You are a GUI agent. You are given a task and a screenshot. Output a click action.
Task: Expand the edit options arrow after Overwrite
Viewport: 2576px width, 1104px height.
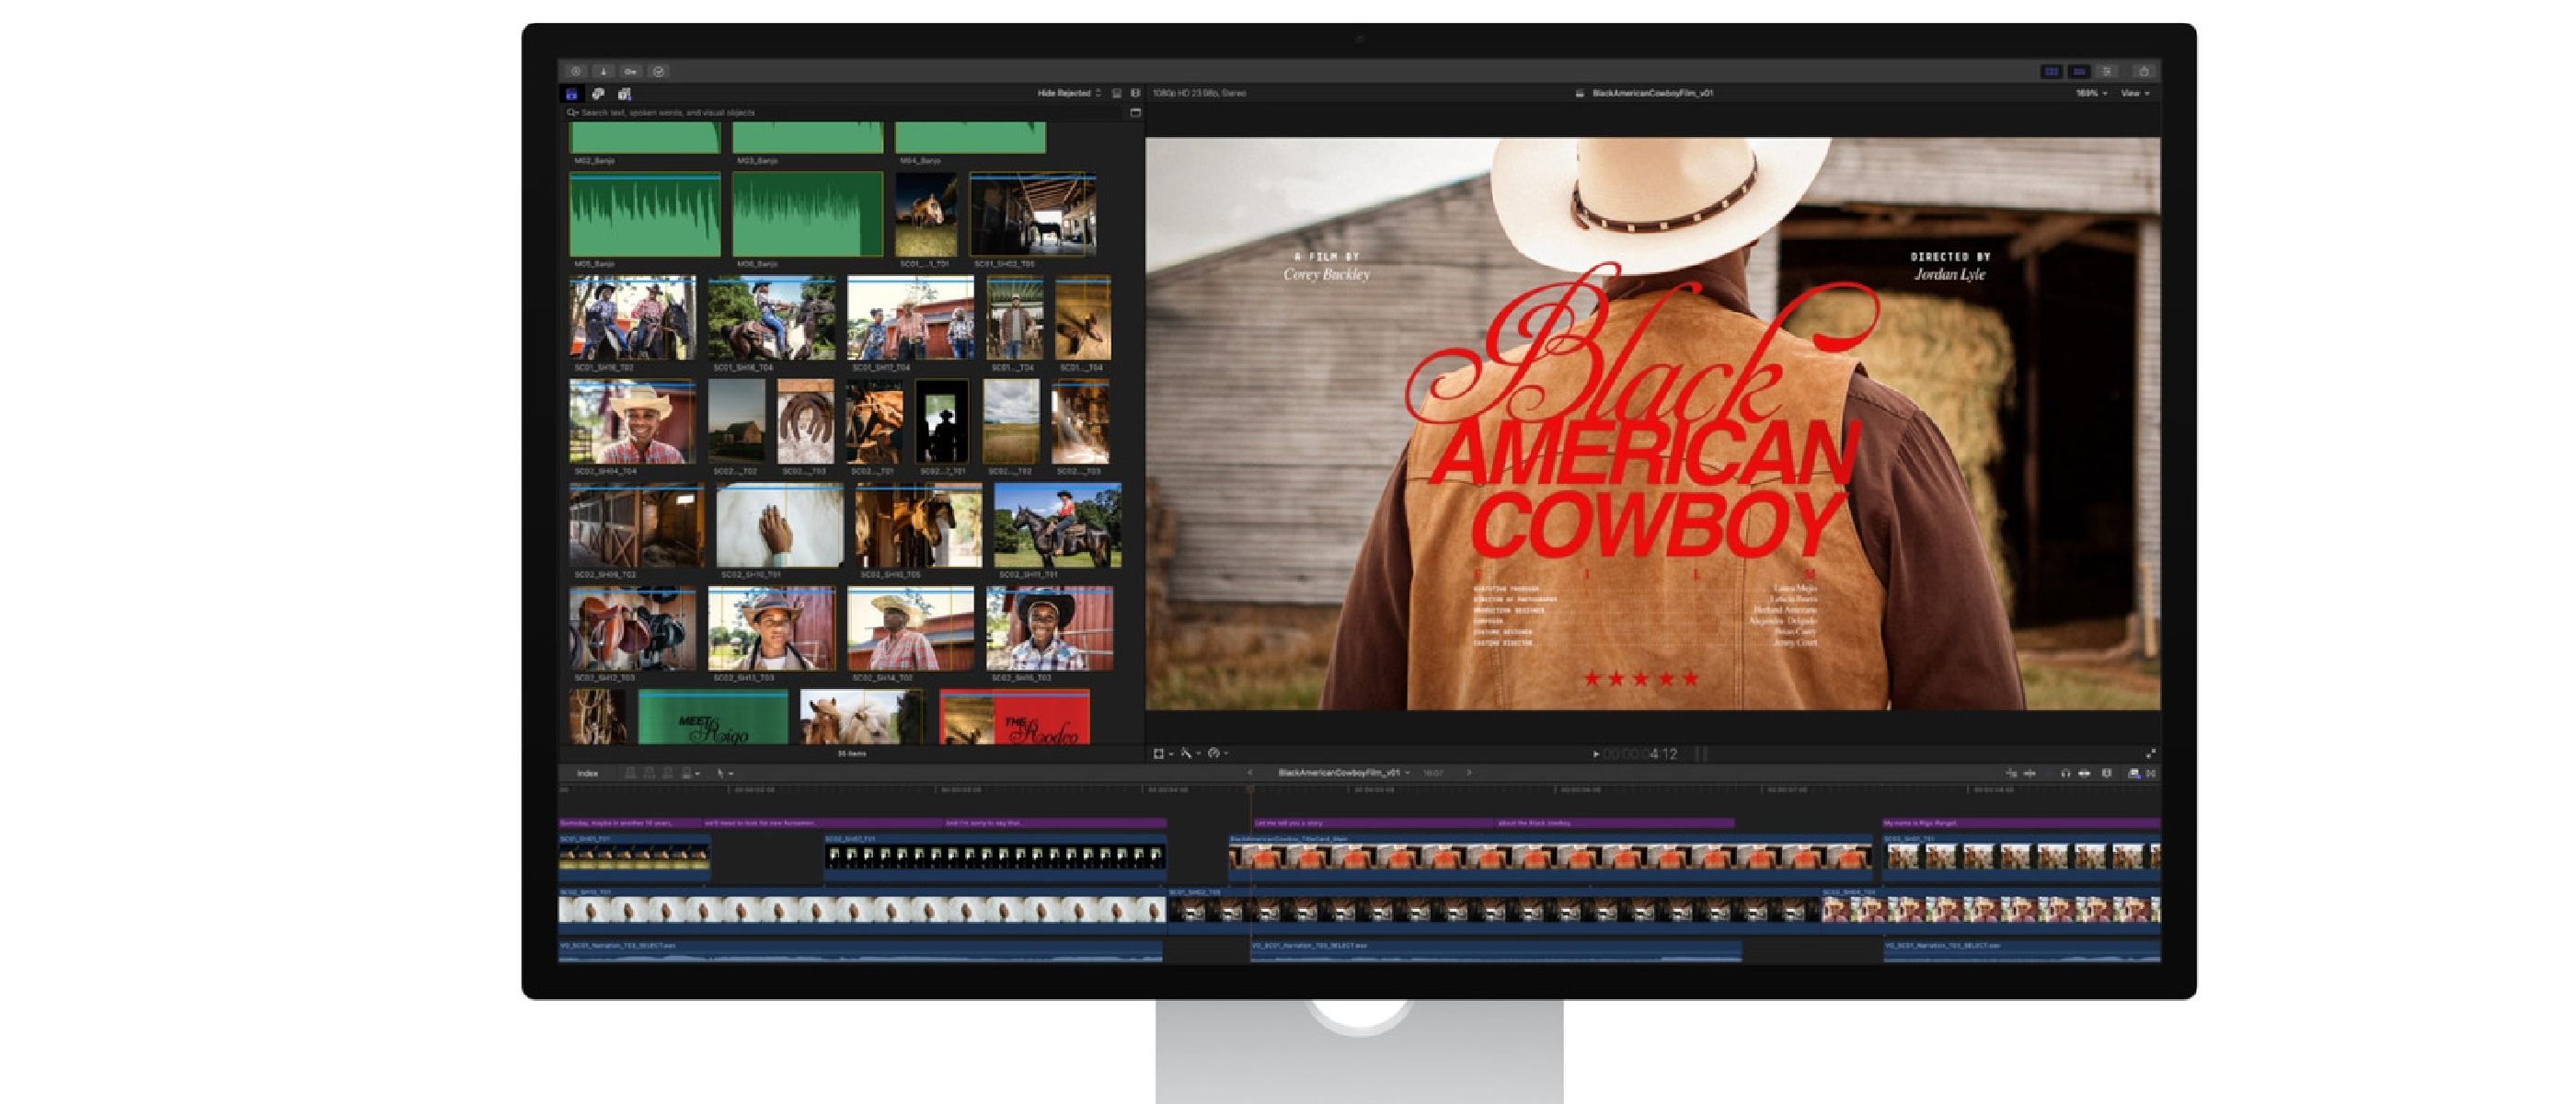[698, 774]
